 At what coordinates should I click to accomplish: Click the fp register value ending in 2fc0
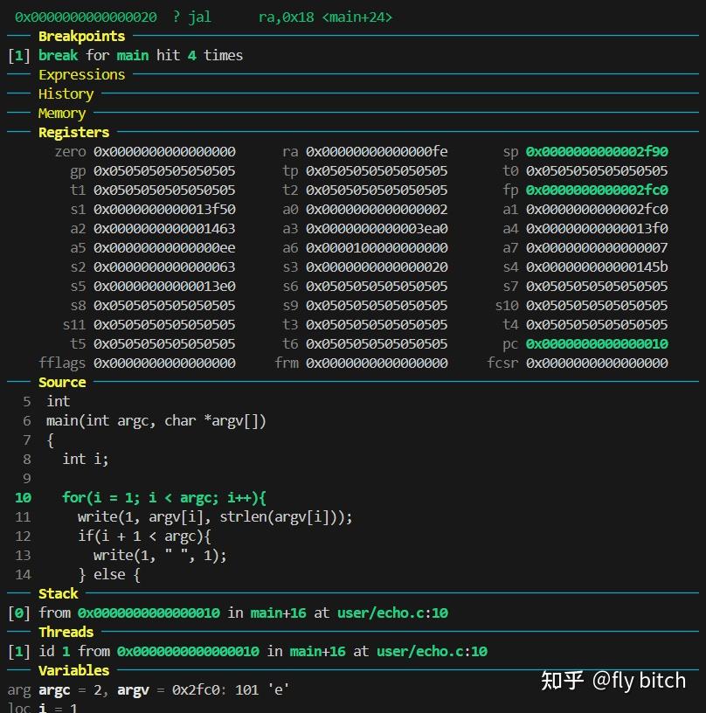click(597, 190)
